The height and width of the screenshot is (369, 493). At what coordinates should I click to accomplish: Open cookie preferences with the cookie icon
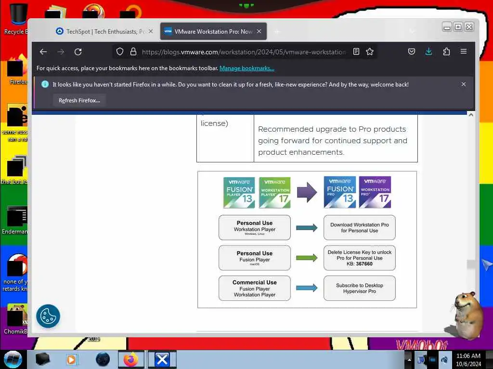(x=48, y=316)
